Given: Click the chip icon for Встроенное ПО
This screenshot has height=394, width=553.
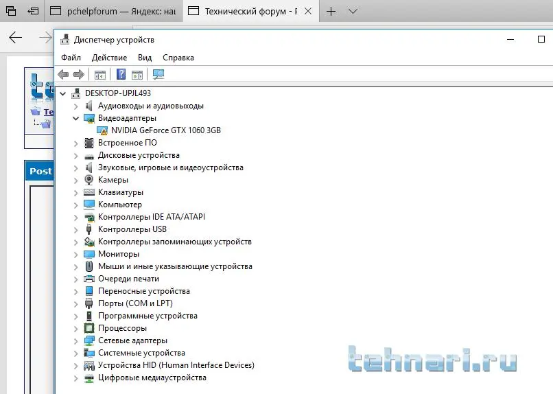Looking at the screenshot, I should [89, 143].
